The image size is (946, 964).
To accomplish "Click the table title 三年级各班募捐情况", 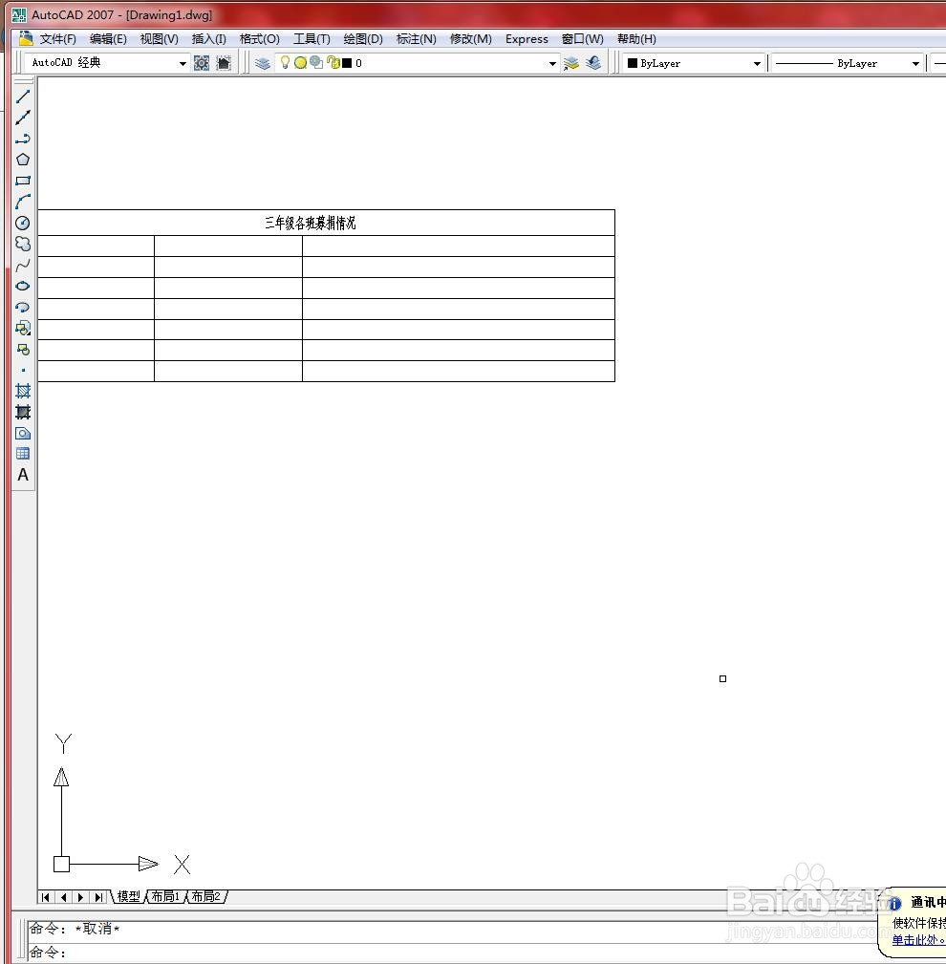I will [310, 224].
